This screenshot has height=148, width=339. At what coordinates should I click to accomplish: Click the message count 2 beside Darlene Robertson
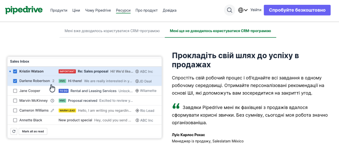pyautogui.click(x=53, y=81)
